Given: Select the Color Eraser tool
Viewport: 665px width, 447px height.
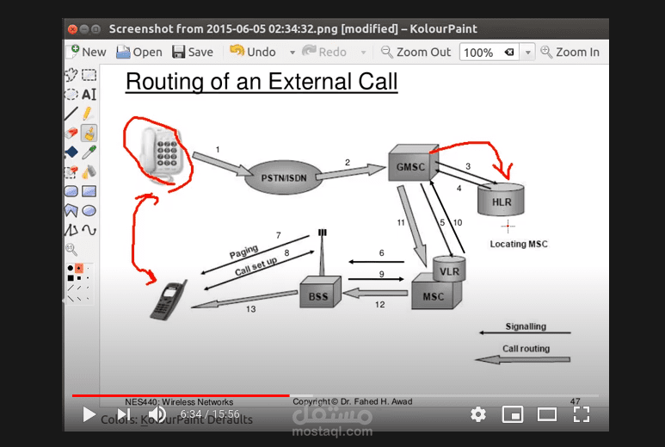Looking at the screenshot, I should (71, 172).
